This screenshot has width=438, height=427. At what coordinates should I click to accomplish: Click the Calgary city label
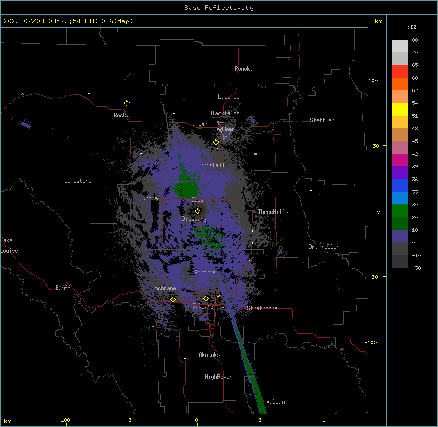click(x=203, y=306)
